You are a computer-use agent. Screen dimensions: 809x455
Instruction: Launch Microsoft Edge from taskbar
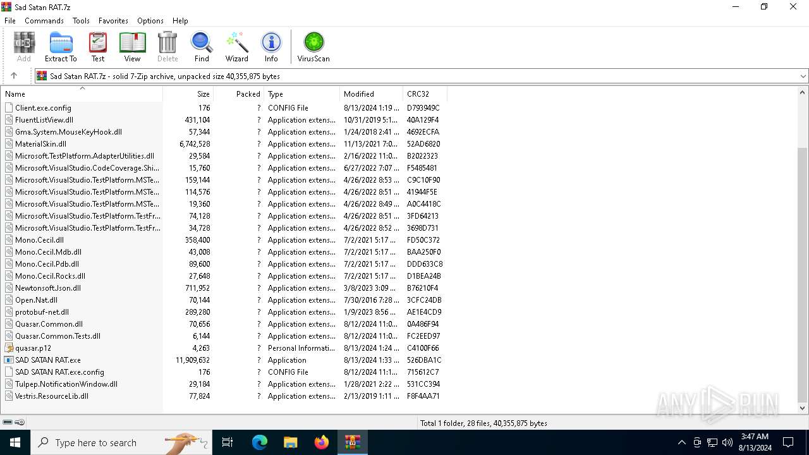tap(260, 442)
